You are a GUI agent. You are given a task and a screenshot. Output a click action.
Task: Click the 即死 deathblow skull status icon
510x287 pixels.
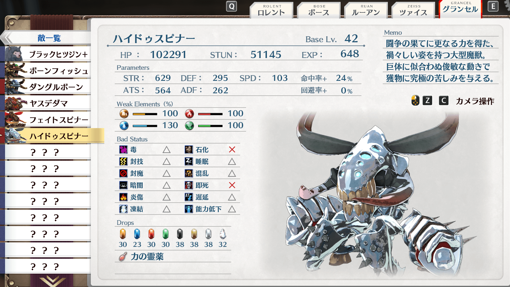coord(189,185)
